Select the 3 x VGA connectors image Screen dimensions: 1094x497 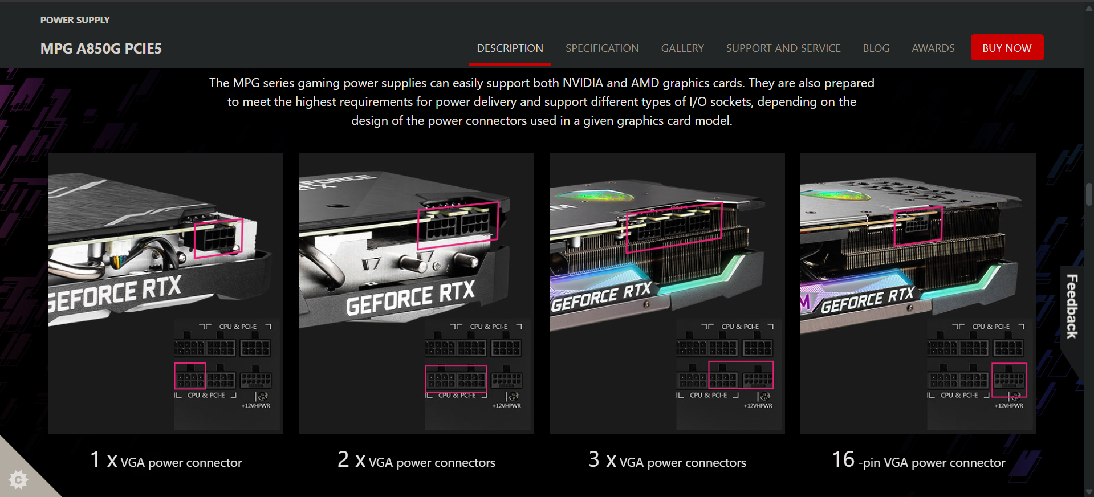(667, 293)
